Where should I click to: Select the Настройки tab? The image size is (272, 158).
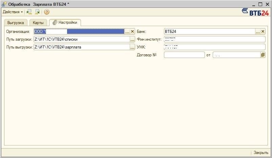point(65,23)
